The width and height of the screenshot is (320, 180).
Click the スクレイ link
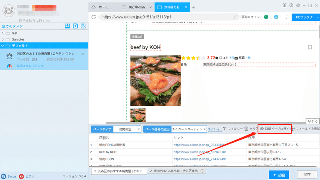point(215,129)
